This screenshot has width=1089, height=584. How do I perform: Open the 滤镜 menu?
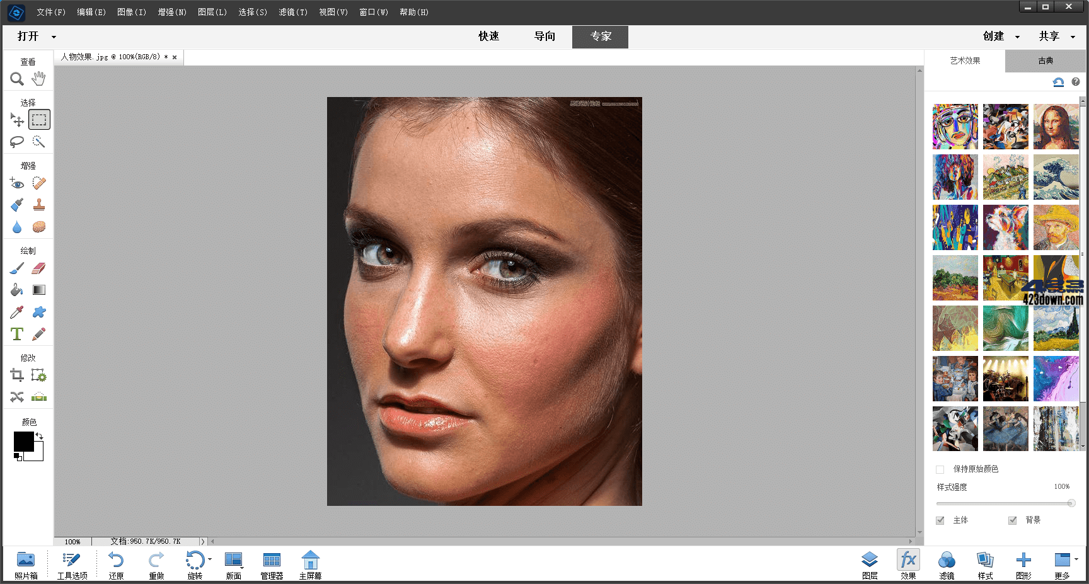(292, 12)
